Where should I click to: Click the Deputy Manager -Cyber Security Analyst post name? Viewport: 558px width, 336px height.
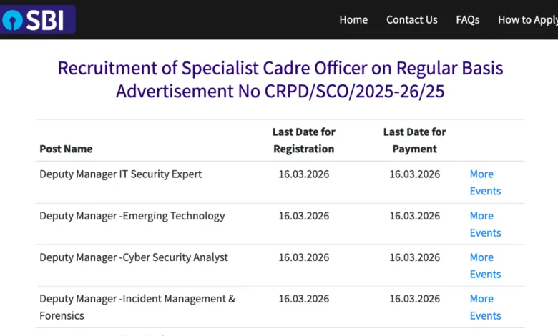(x=134, y=257)
